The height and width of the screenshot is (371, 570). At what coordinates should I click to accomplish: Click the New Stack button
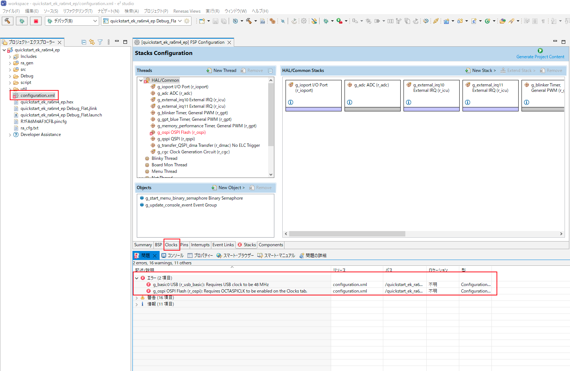tap(481, 71)
